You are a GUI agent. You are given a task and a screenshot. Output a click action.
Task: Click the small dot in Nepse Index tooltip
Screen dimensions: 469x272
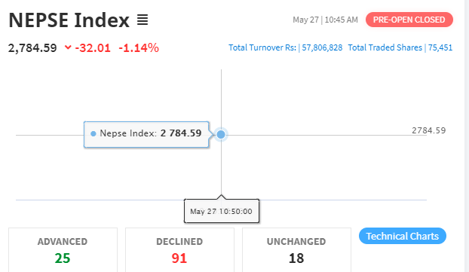[93, 133]
